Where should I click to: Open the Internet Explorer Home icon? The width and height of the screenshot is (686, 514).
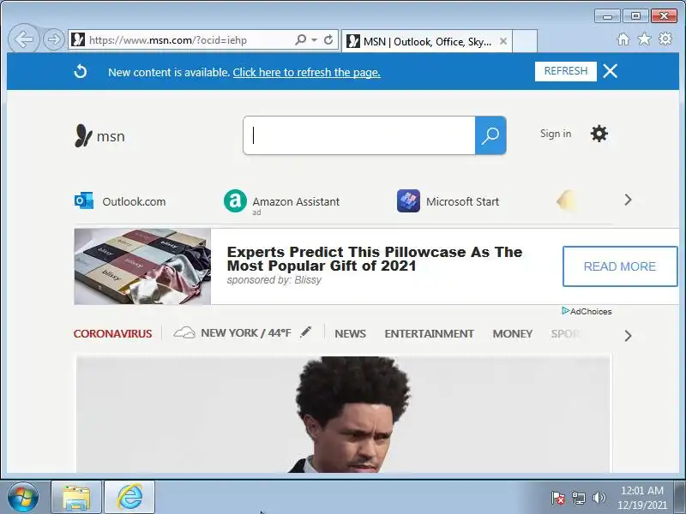click(623, 39)
